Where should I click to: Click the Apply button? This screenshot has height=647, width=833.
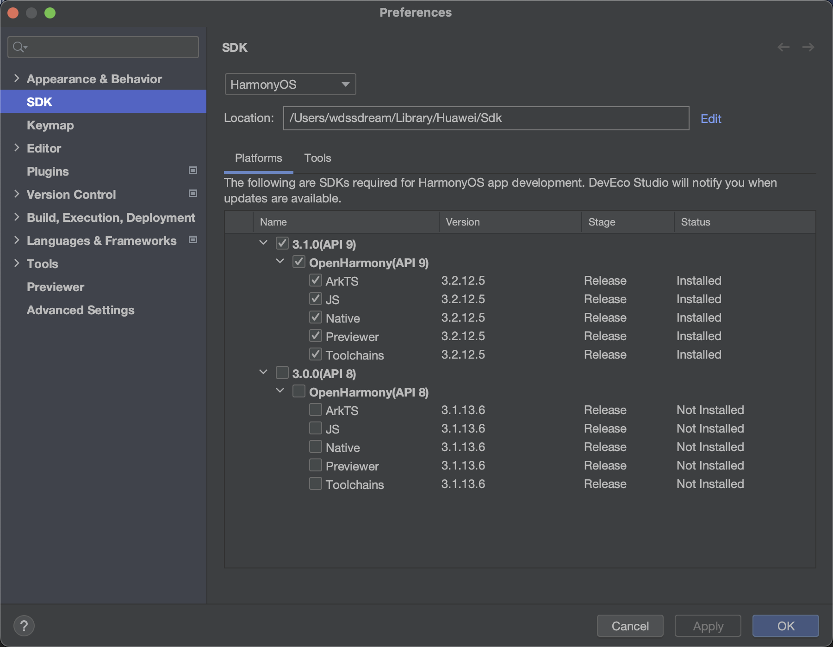[x=708, y=626]
